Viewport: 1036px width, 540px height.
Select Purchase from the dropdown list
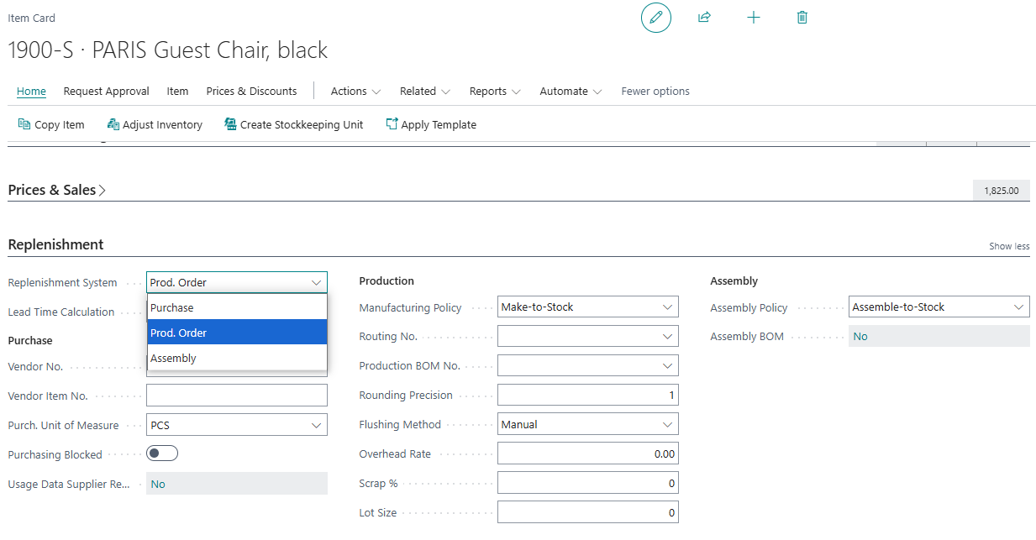coord(237,307)
